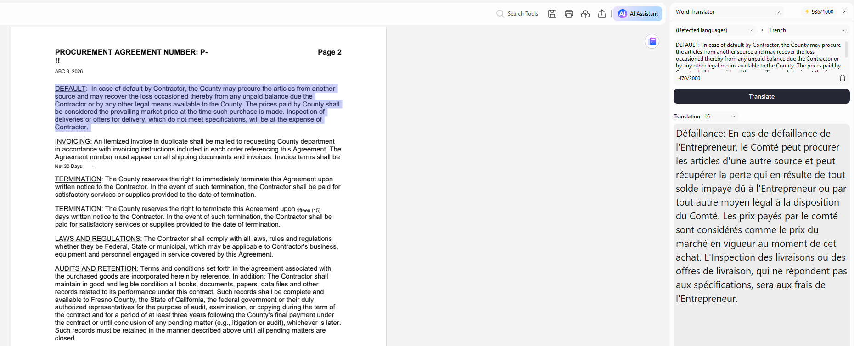
Task: Click the "Net 30 Days" text
Action: 68,166
